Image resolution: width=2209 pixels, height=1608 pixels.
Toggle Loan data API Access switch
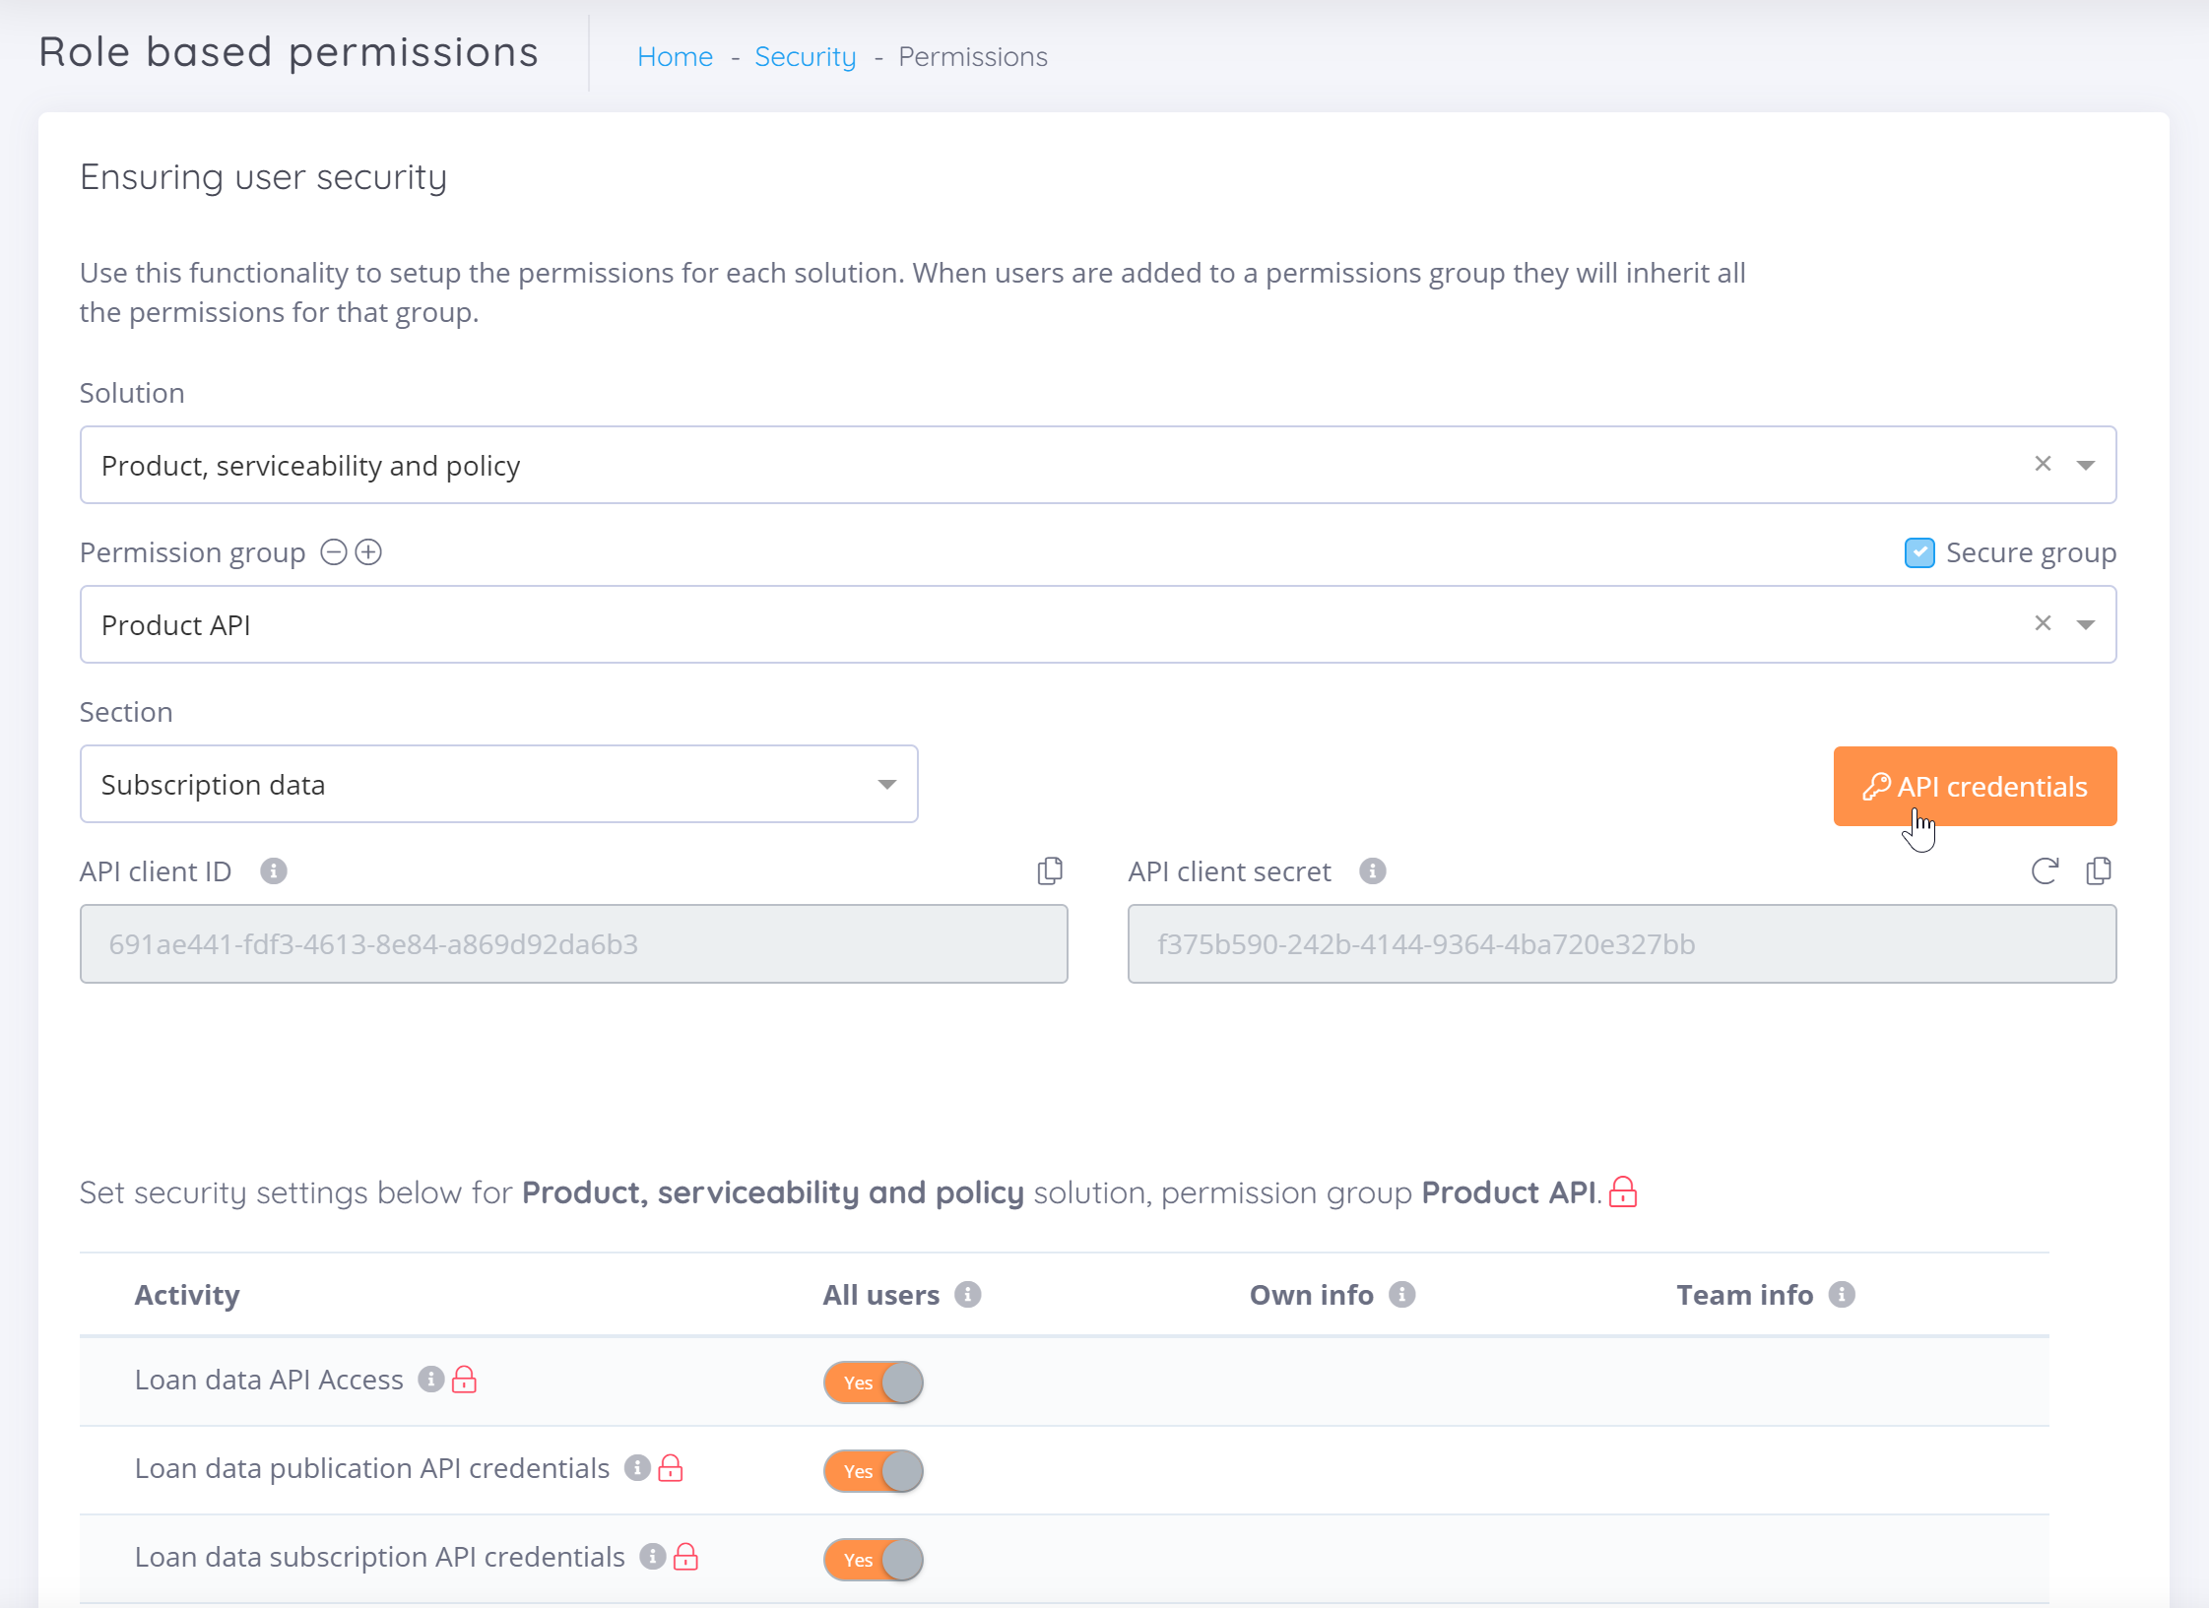(874, 1383)
